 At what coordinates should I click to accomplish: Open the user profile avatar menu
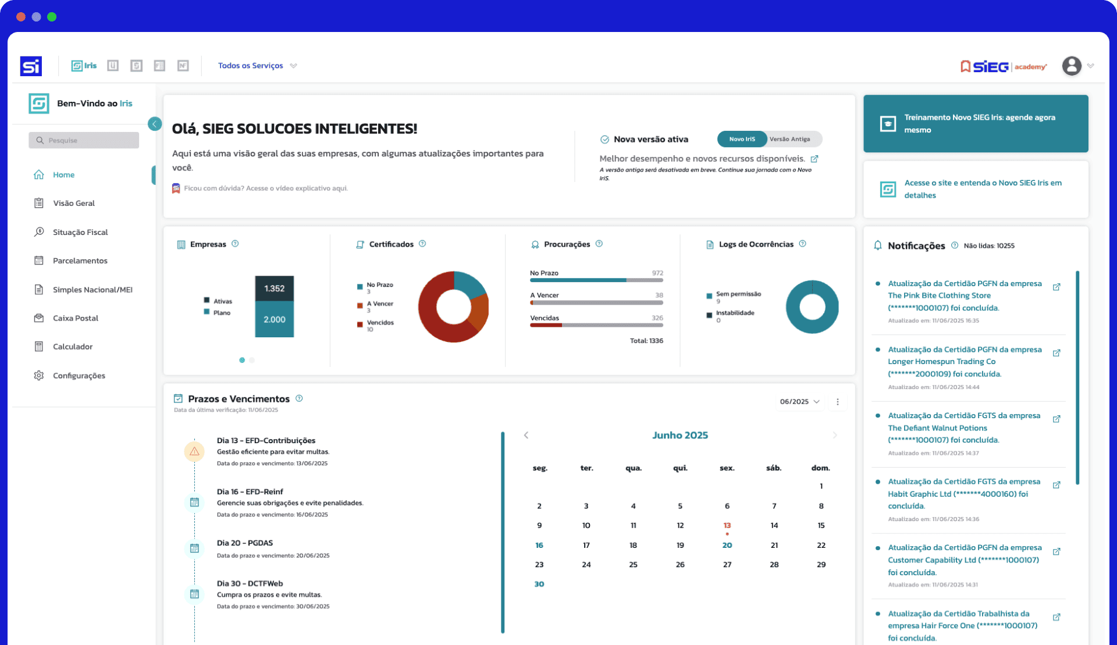[x=1072, y=66]
